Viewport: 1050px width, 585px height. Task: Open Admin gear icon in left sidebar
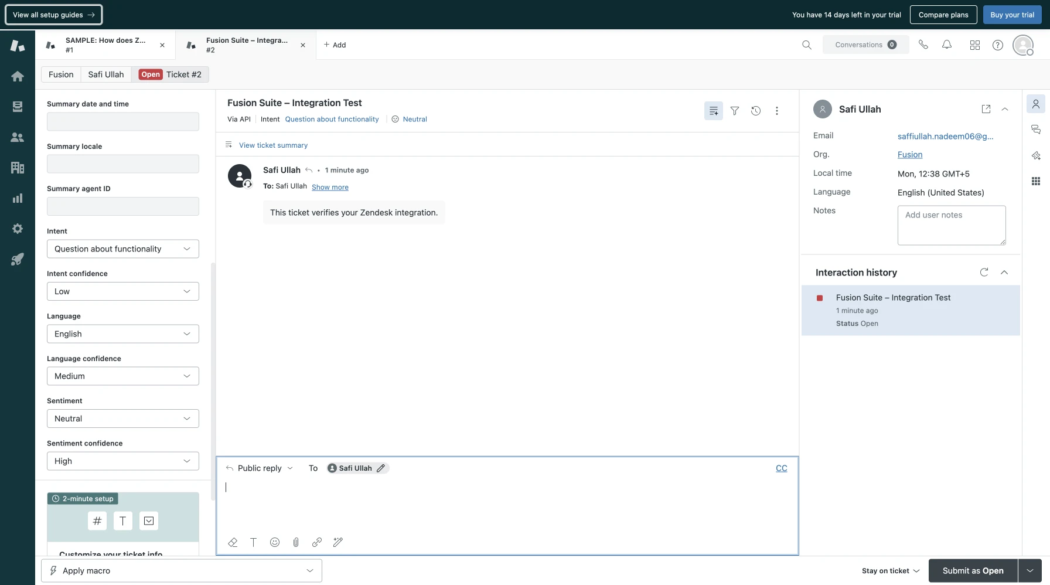18,229
